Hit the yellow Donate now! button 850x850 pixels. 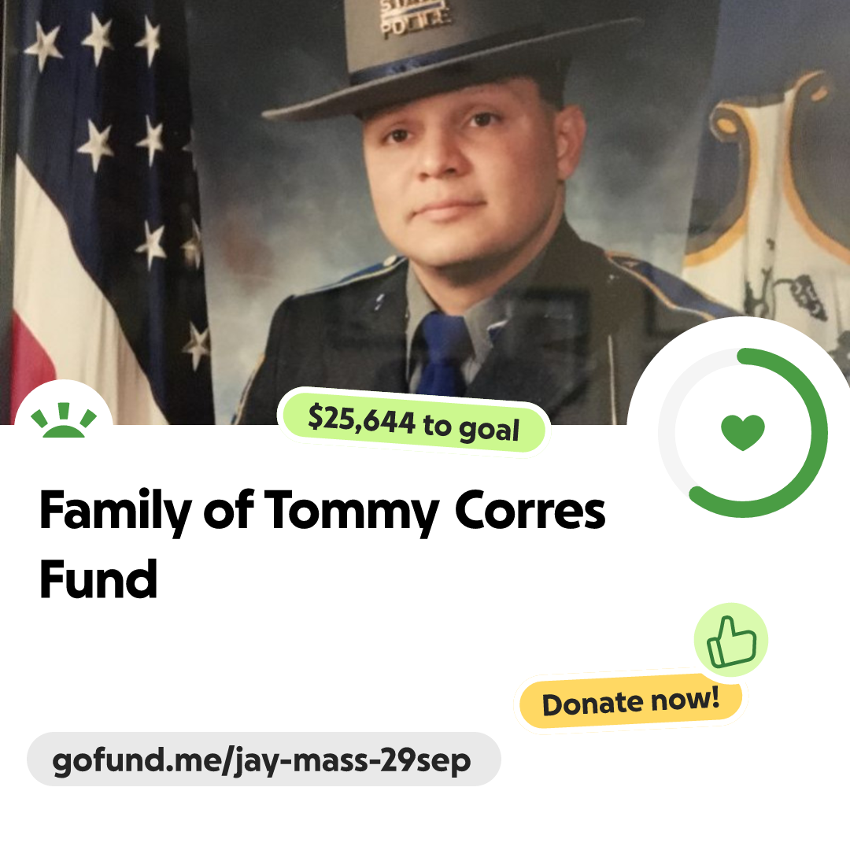click(x=630, y=702)
